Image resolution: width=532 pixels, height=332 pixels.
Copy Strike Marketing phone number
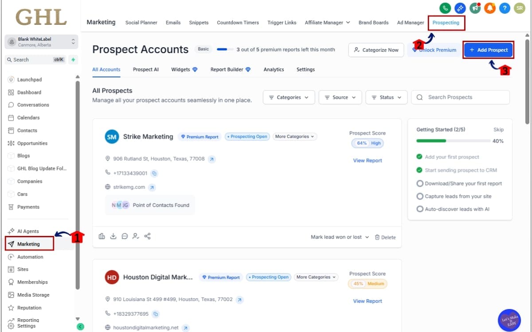tap(155, 174)
